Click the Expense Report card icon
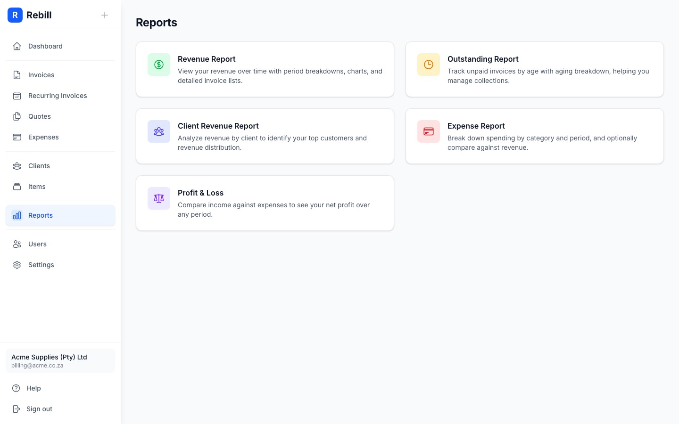Viewport: 679px width, 424px height. click(429, 131)
